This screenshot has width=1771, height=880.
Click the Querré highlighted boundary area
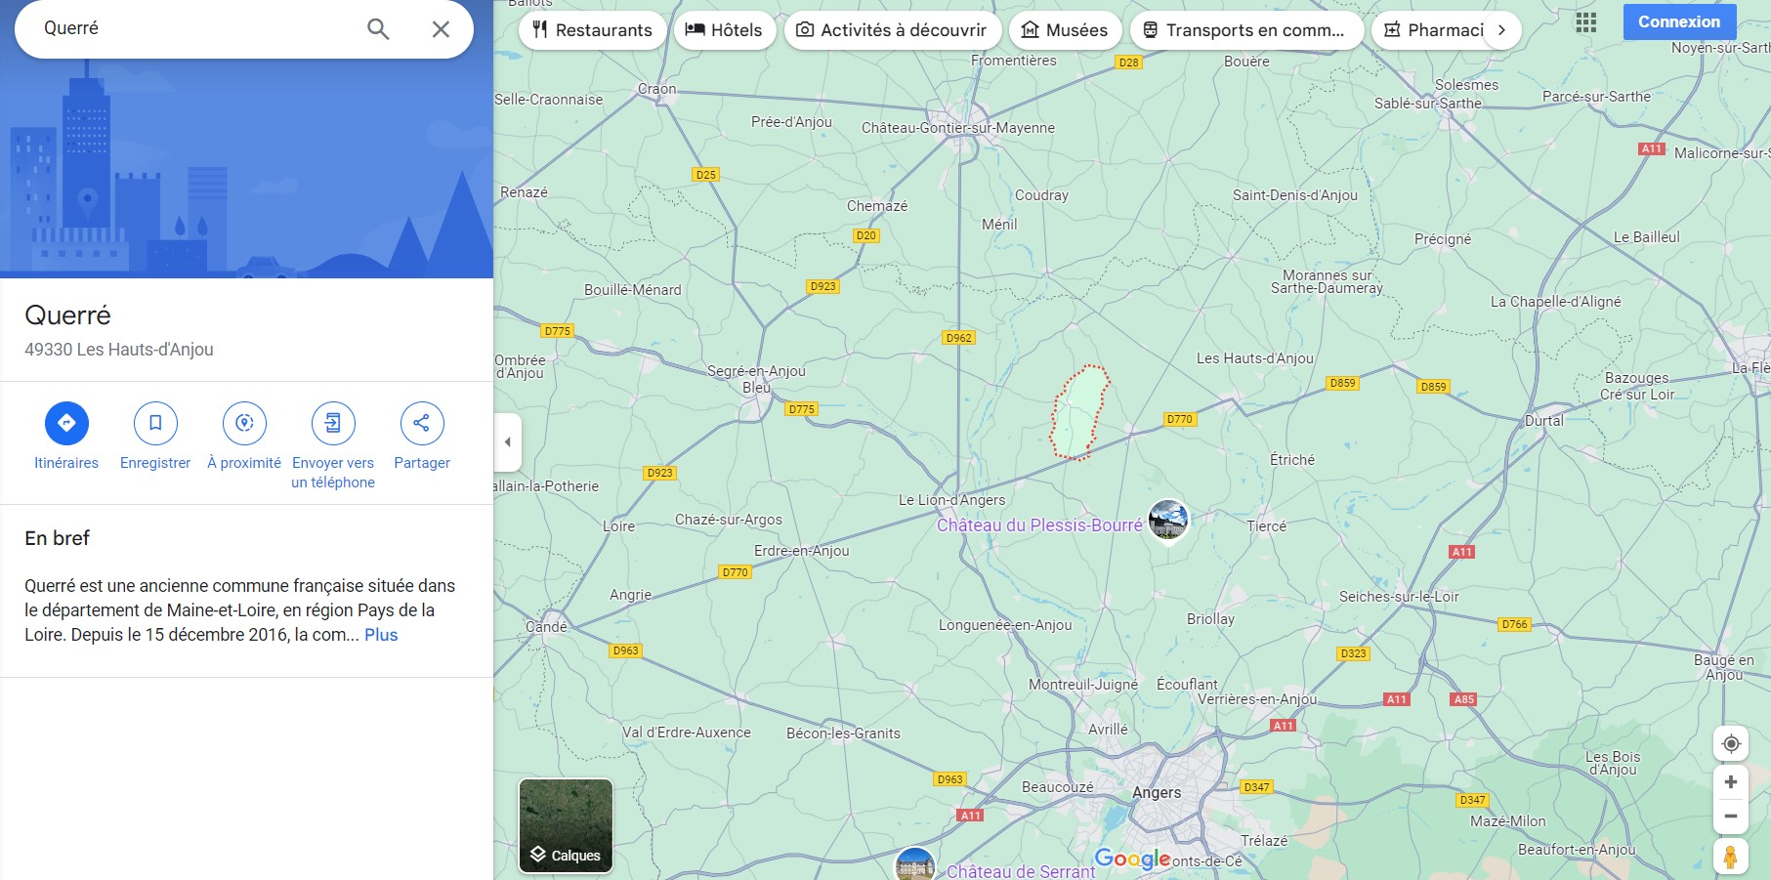point(1079,413)
